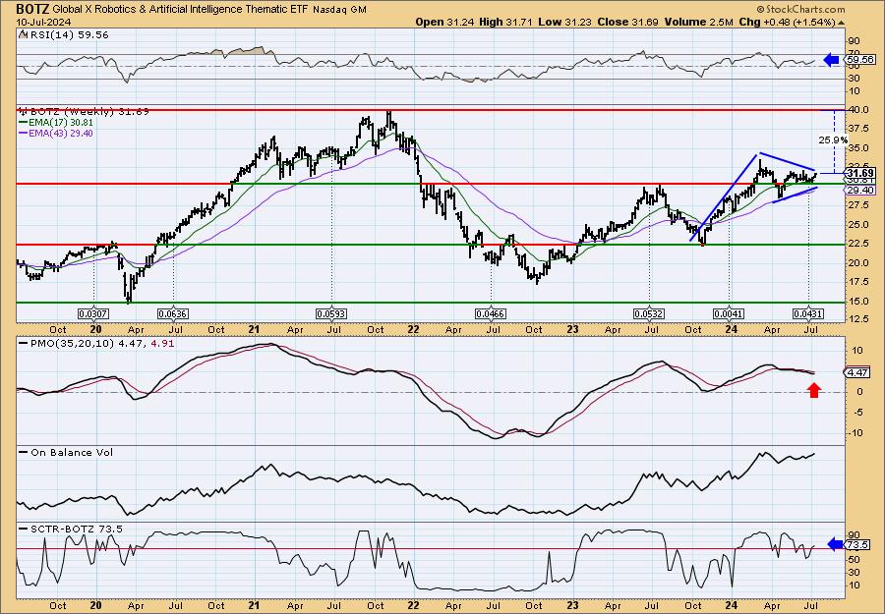Click the 29.40 EMA tag on the right axis
885x614 pixels.
[860, 191]
